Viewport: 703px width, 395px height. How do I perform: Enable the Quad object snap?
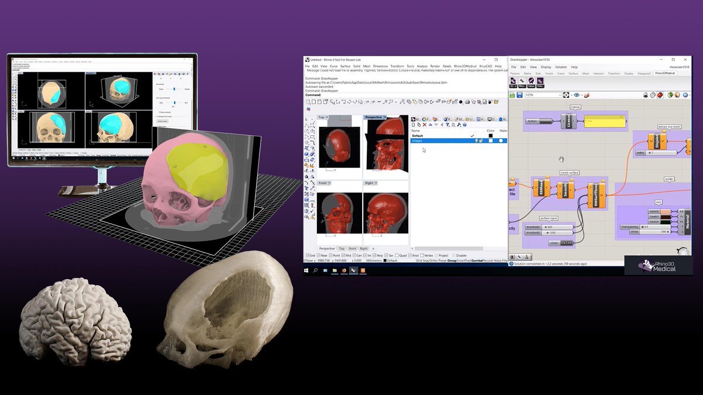coord(397,256)
